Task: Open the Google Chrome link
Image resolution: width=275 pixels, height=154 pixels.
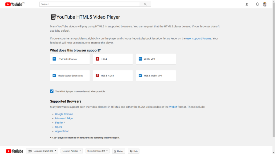Action: [64, 114]
